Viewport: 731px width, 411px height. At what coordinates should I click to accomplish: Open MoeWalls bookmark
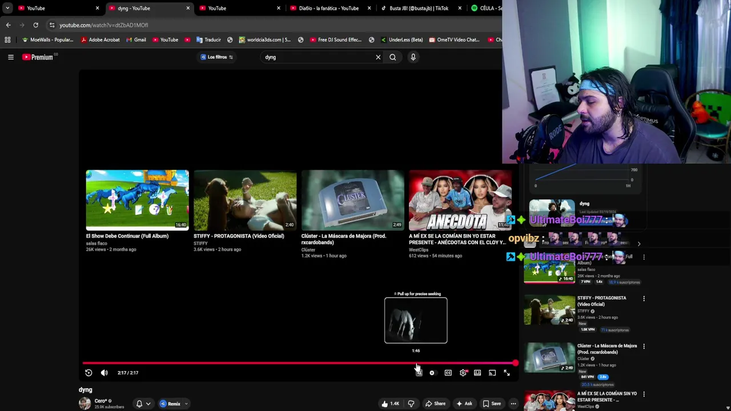pos(47,40)
